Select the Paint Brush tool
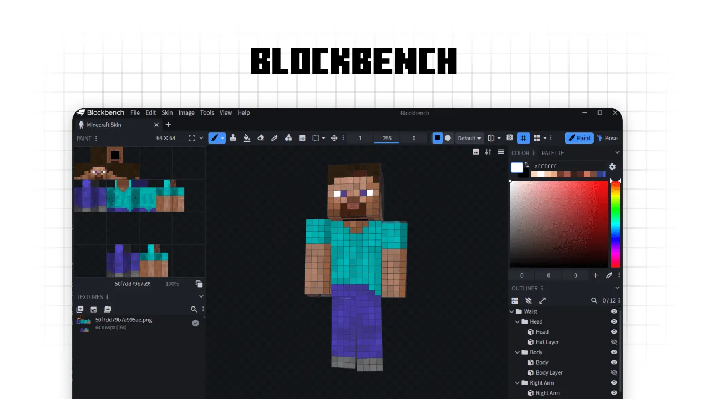This screenshot has height=399, width=710. pyautogui.click(x=214, y=138)
